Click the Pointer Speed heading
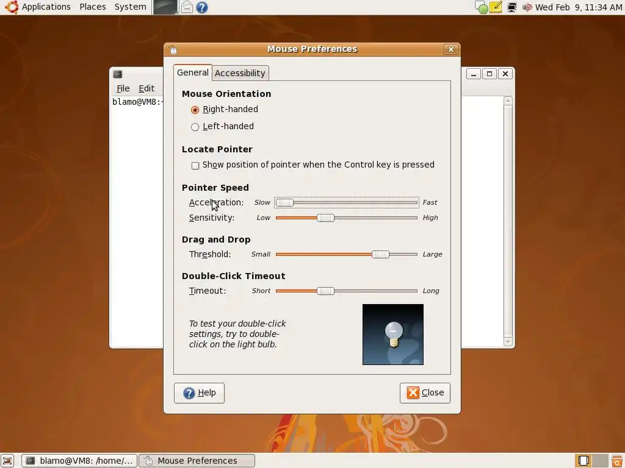Viewport: 625px width, 468px height. [x=215, y=188]
